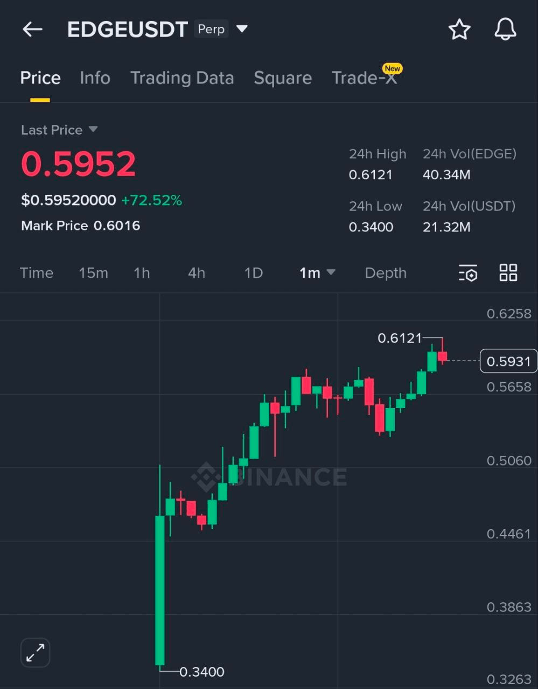This screenshot has width=538, height=689.
Task: Click the 0.6121 high marker on chart
Action: tap(400, 338)
